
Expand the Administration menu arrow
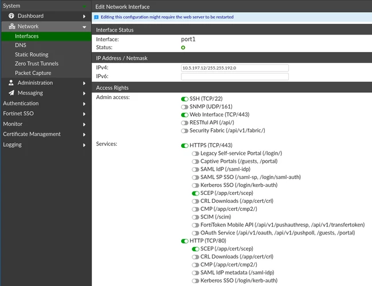click(x=84, y=83)
